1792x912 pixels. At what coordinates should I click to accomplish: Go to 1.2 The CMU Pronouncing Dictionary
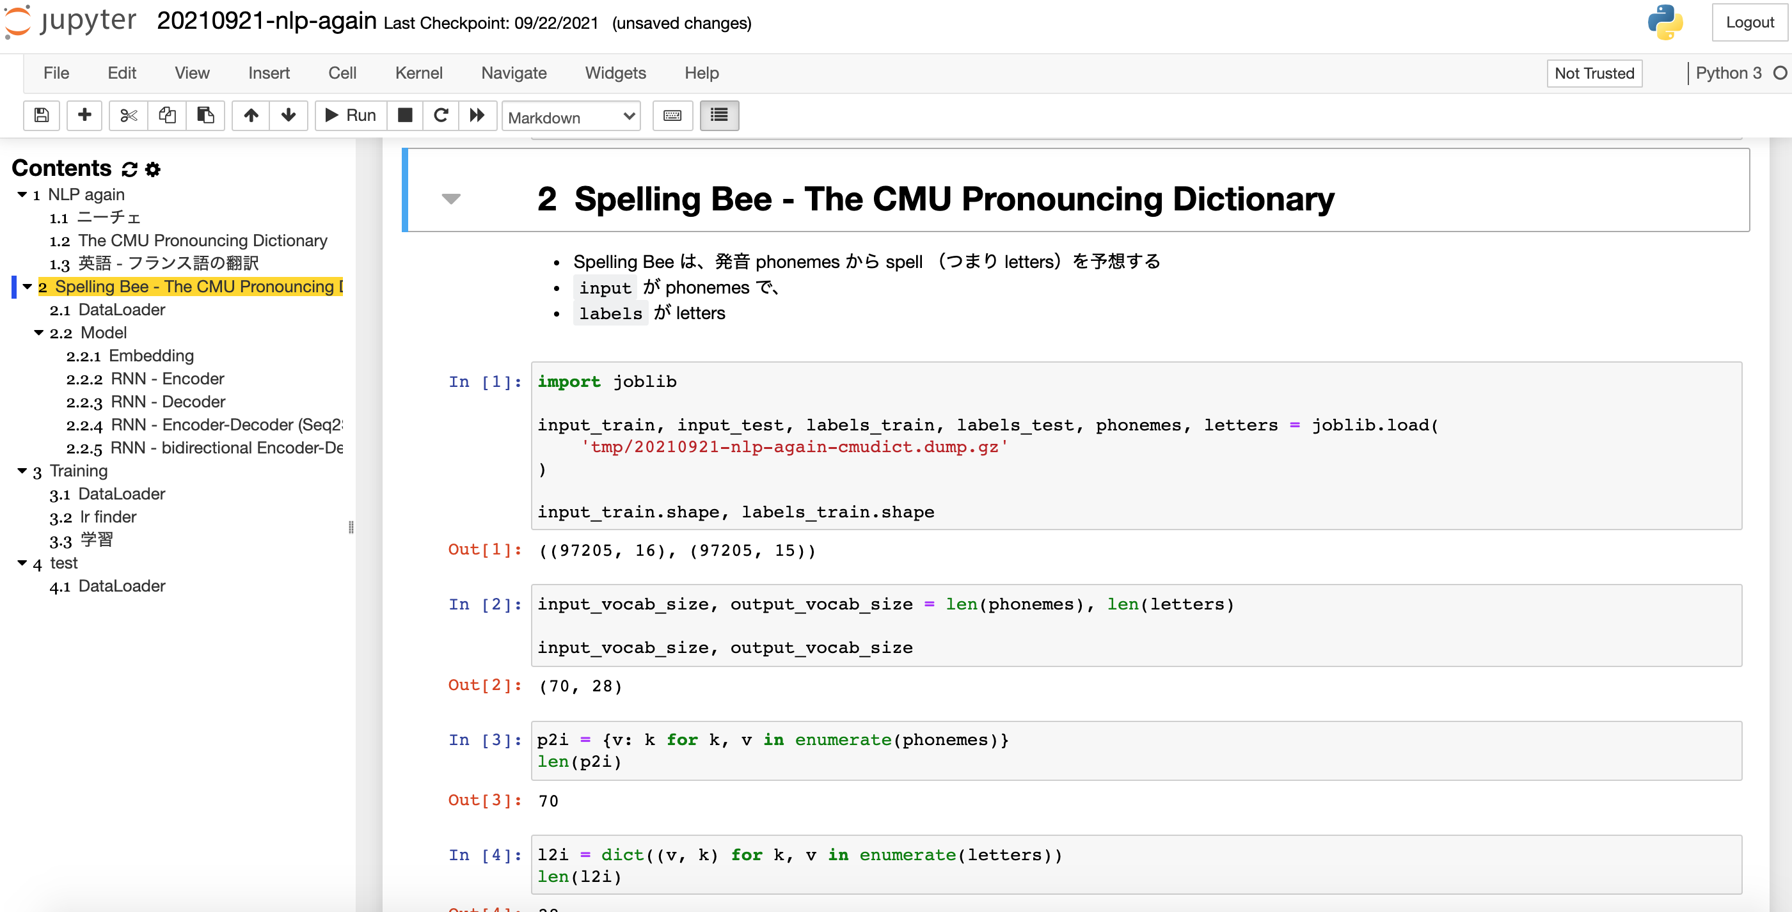pyautogui.click(x=189, y=240)
